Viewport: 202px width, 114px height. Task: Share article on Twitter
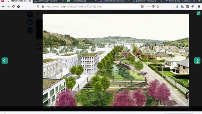pyautogui.click(x=30, y=22)
